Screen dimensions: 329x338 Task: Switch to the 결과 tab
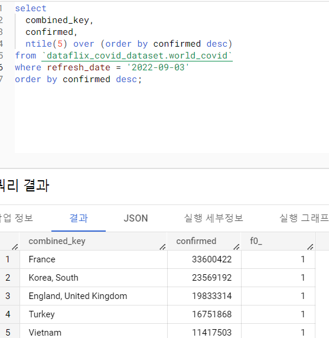pyautogui.click(x=79, y=218)
